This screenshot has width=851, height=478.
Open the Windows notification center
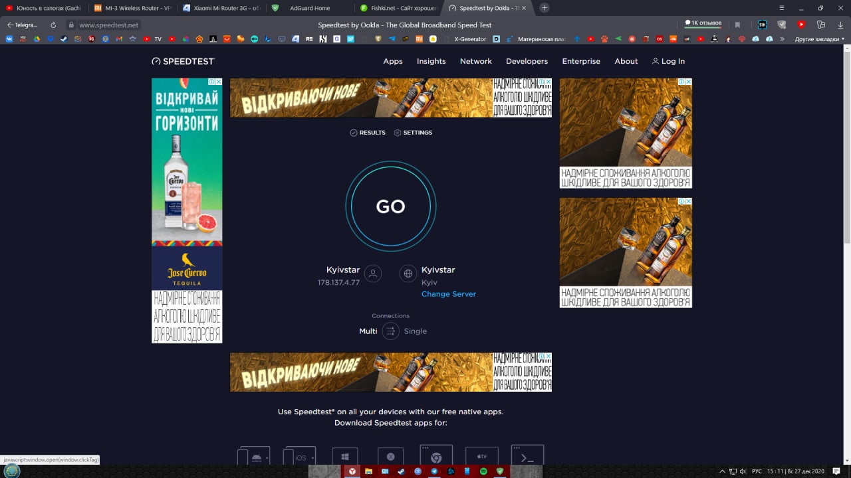pos(836,471)
